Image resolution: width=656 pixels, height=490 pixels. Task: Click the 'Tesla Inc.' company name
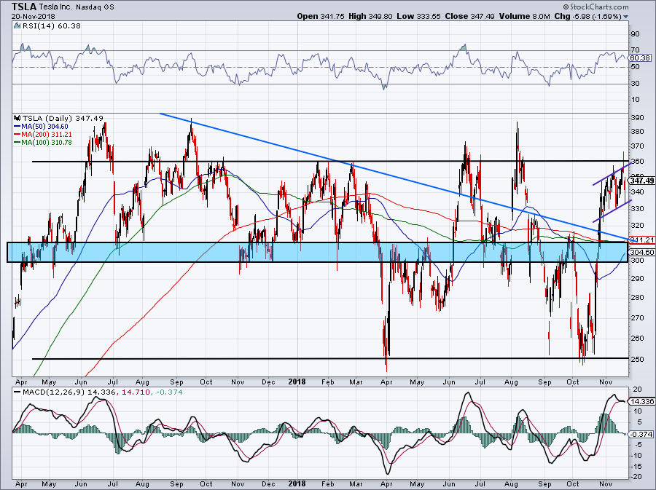[57, 7]
